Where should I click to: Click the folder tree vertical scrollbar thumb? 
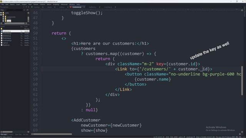[x=28, y=18]
